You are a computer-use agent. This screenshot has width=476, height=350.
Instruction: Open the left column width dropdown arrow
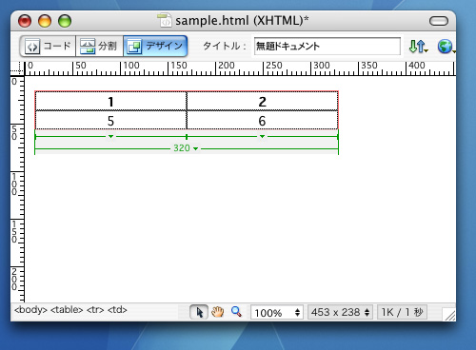point(110,136)
